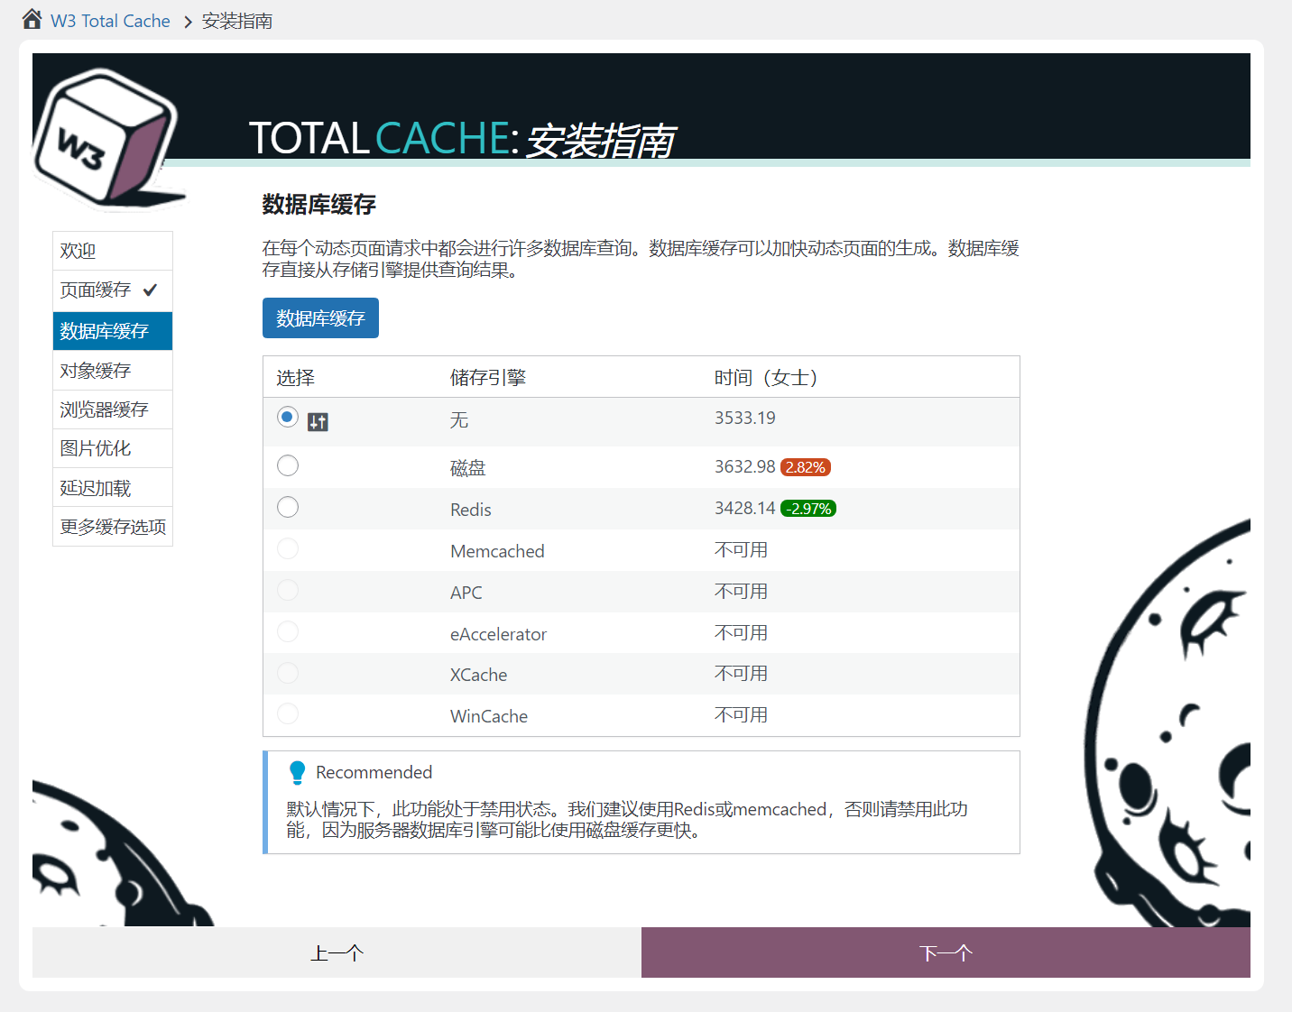This screenshot has height=1012, width=1292.
Task: Click the blue 数据库缓存 test button
Action: tap(320, 318)
